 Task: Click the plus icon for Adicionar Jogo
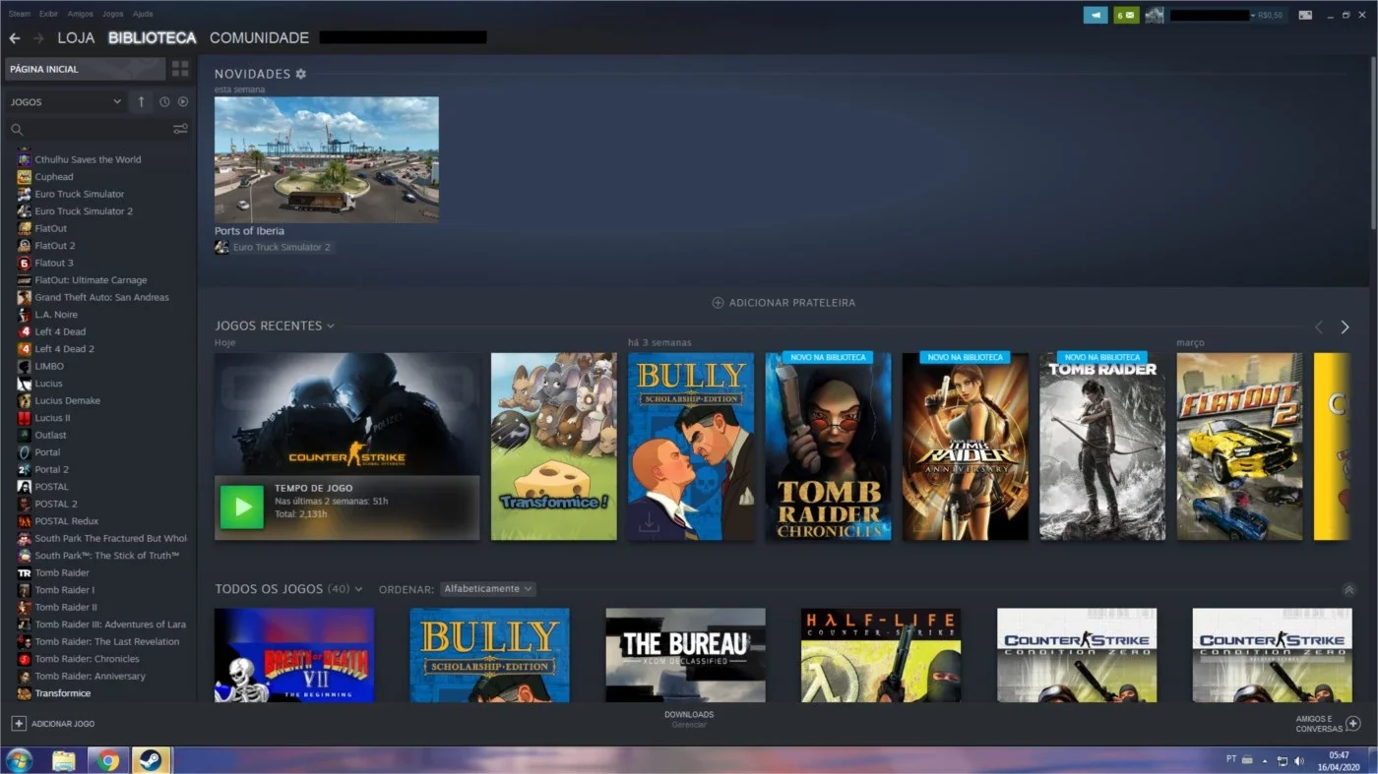coord(18,723)
